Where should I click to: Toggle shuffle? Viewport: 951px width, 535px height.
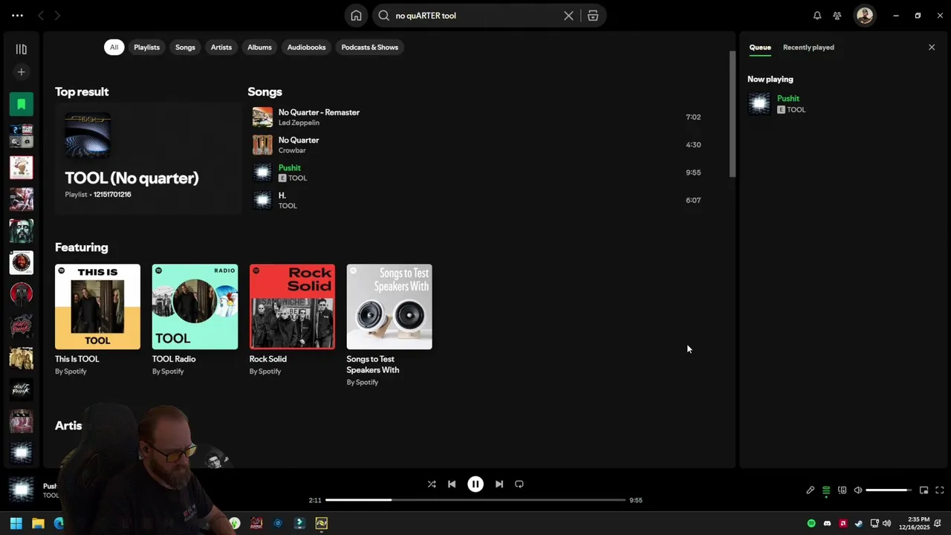pyautogui.click(x=432, y=484)
